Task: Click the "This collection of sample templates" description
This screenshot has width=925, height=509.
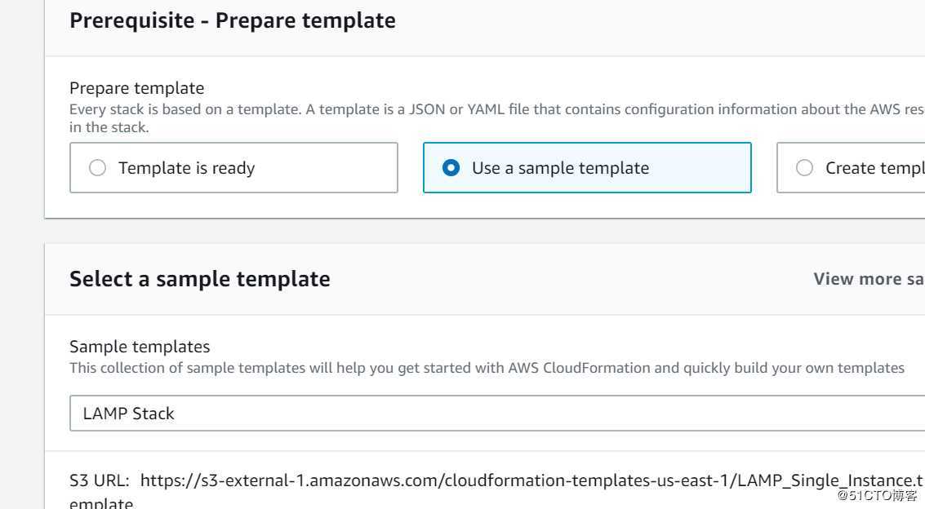Action: (x=487, y=368)
